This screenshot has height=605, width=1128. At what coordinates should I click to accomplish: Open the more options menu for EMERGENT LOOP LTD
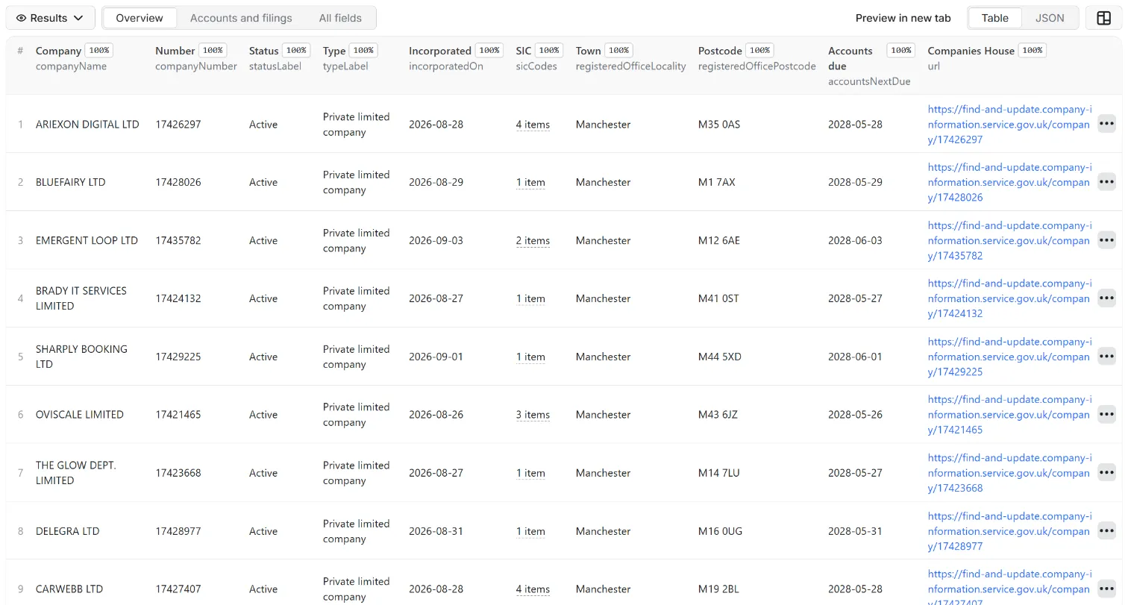click(1106, 240)
